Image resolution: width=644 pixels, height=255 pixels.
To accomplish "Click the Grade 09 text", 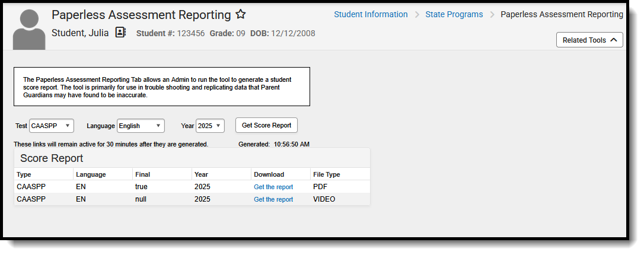I will [x=228, y=33].
